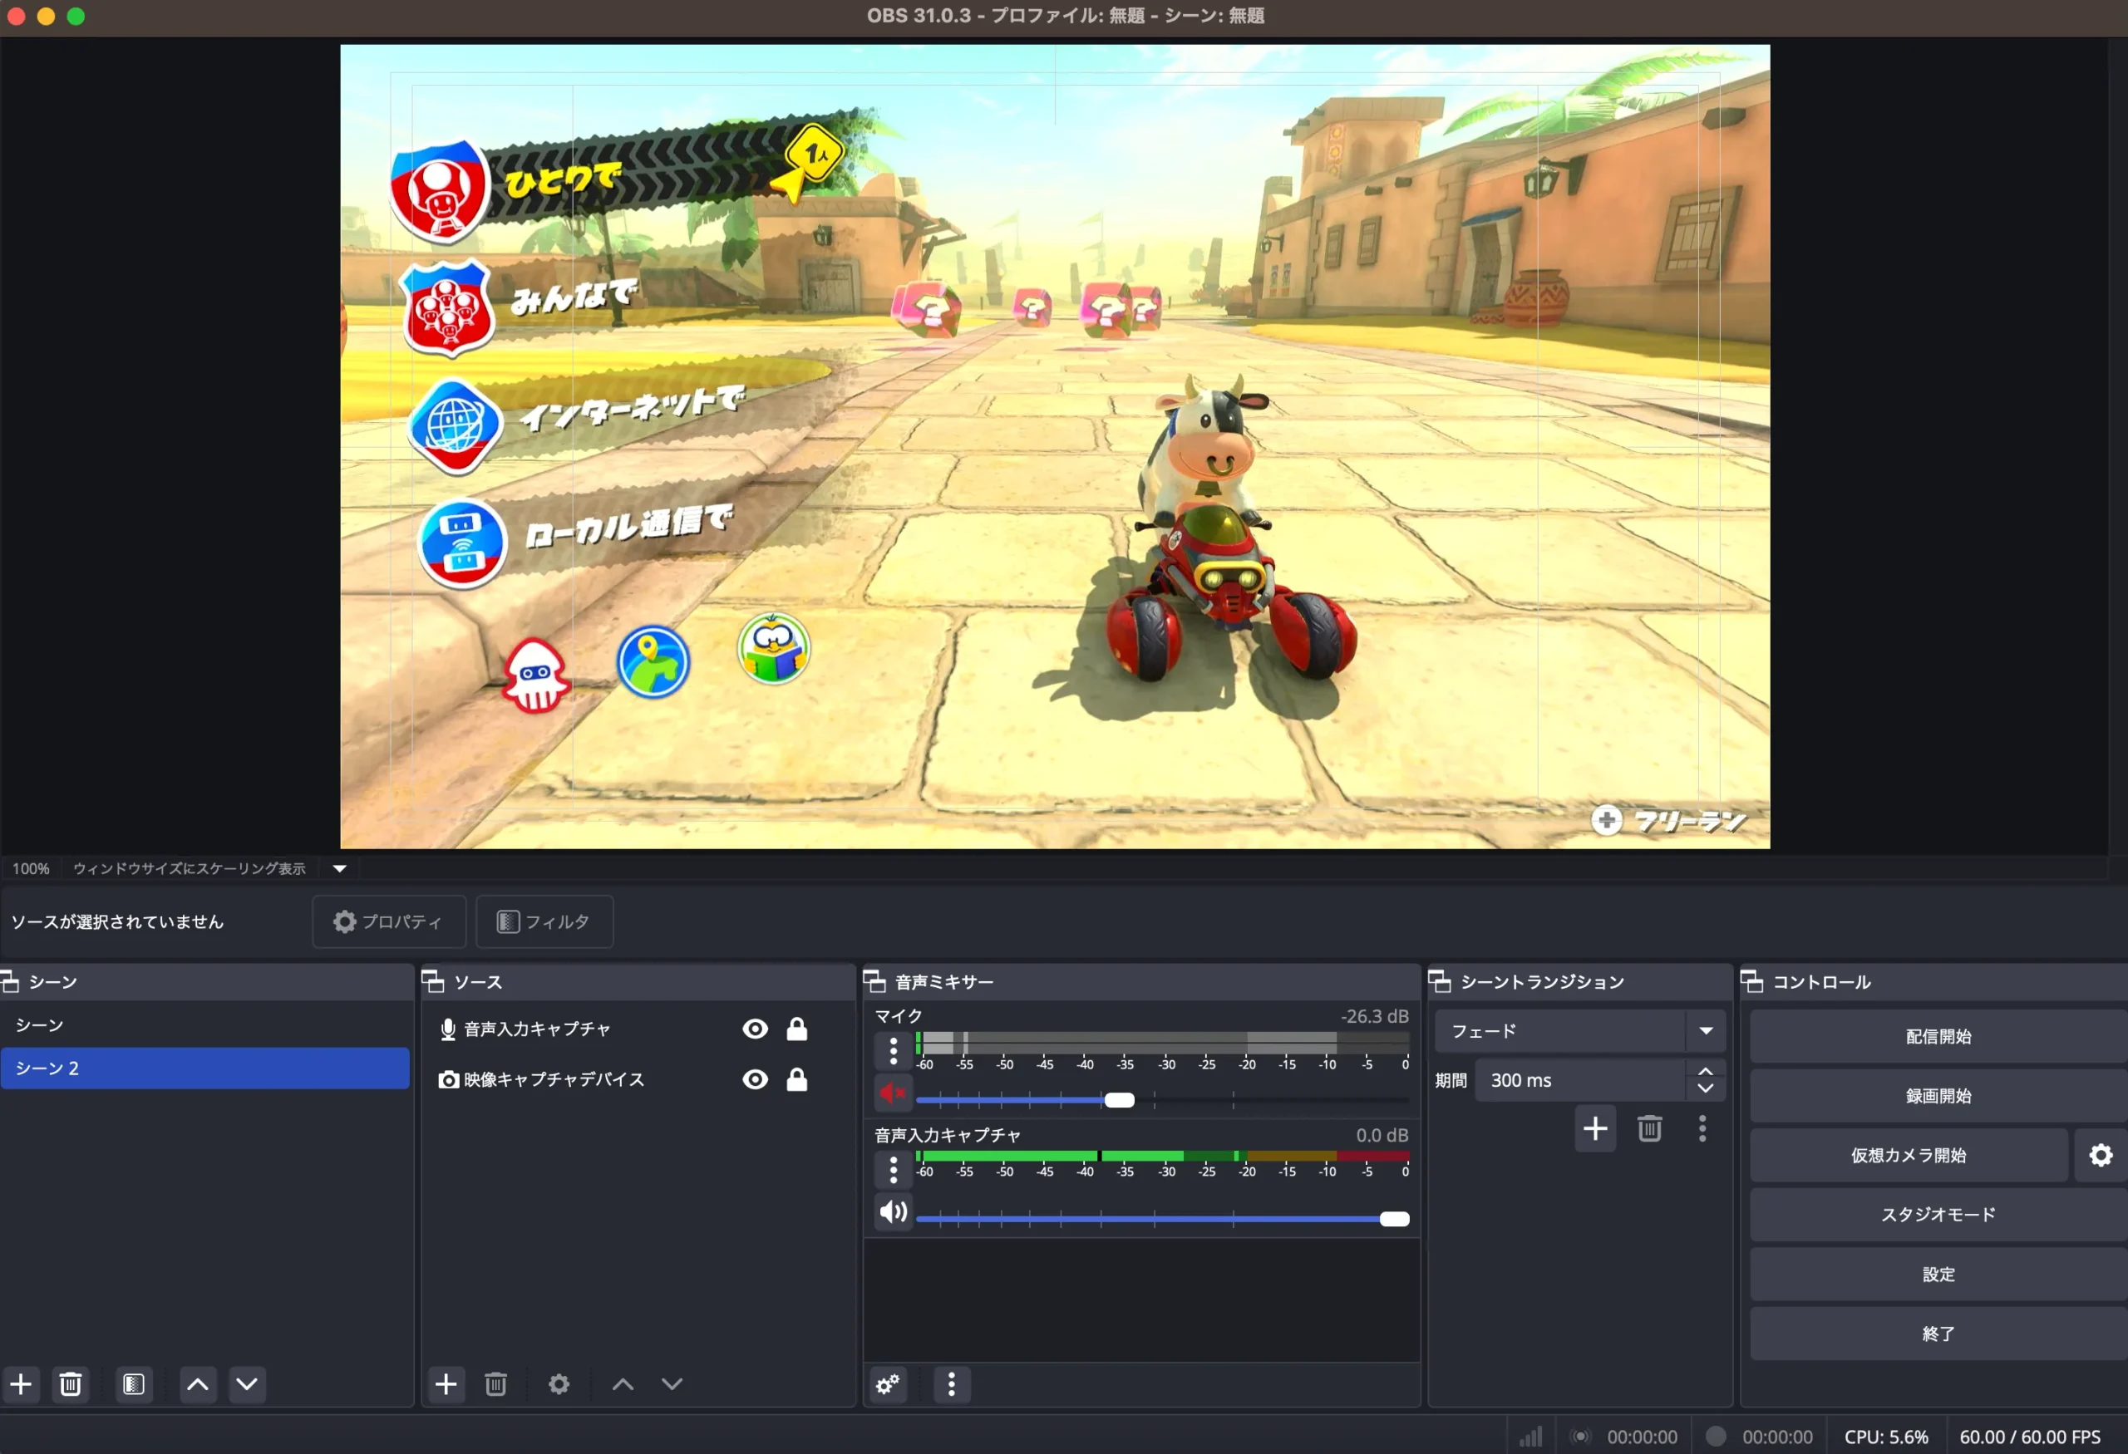Open advanced audio properties gears icon
2128x1454 pixels.
point(887,1384)
